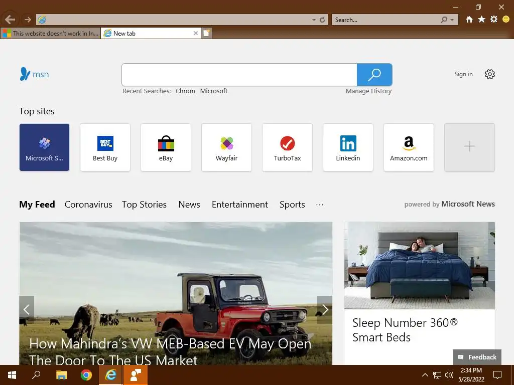This screenshot has height=385, width=514.
Task: Open the Amazon.com top site tile
Action: 409,147
